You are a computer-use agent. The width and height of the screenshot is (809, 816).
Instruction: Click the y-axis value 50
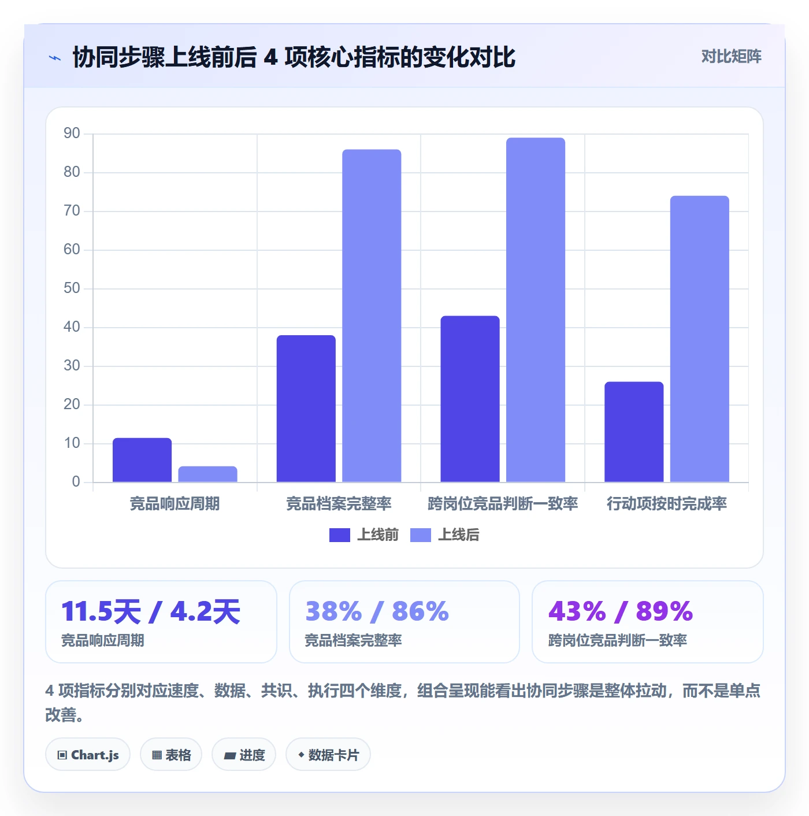click(x=72, y=288)
